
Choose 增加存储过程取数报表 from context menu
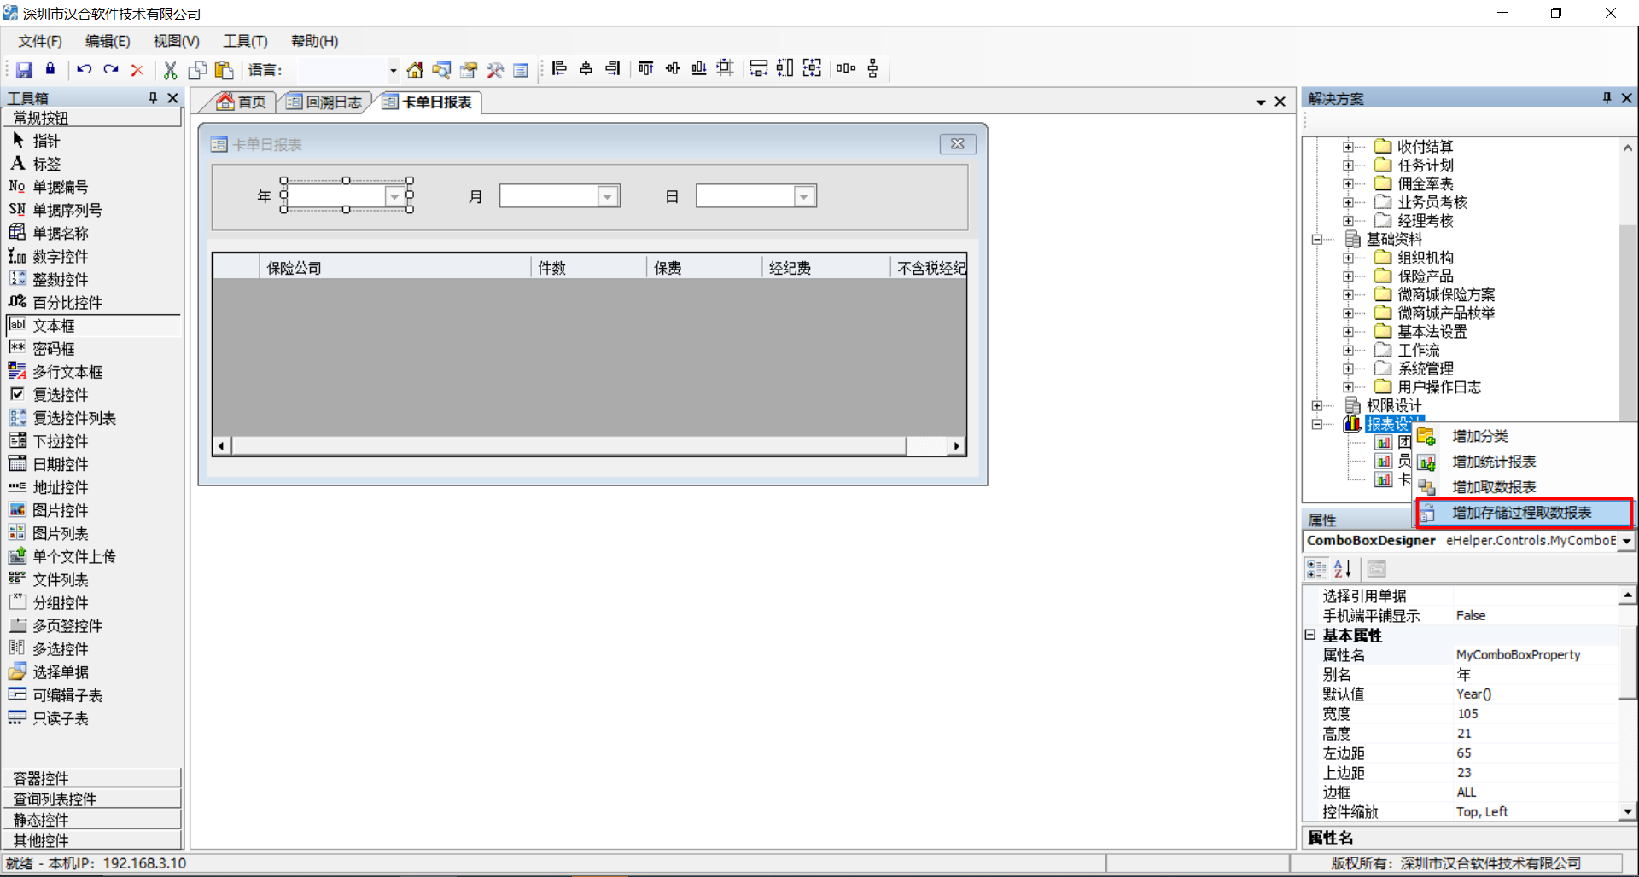click(1523, 513)
